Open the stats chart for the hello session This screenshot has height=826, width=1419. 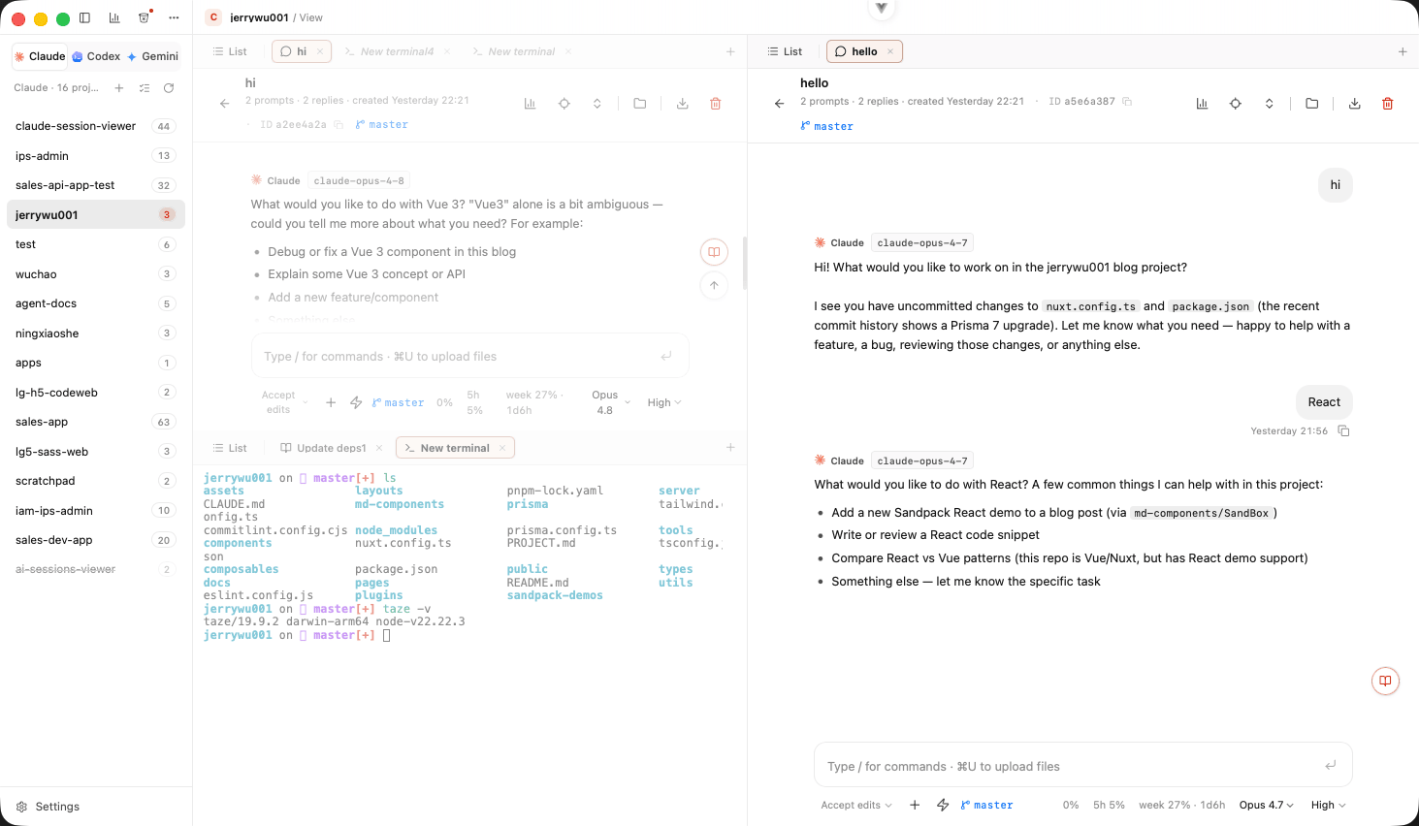1202,104
